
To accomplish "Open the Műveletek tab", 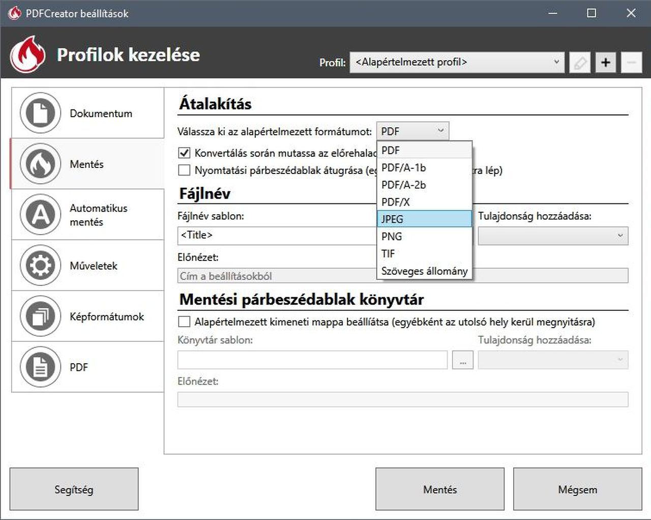I will (87, 266).
